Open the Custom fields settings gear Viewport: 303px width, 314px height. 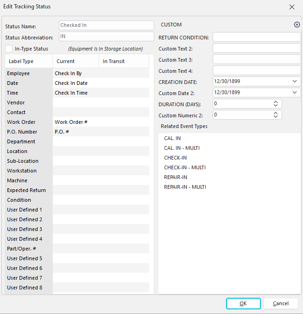pos(297,25)
